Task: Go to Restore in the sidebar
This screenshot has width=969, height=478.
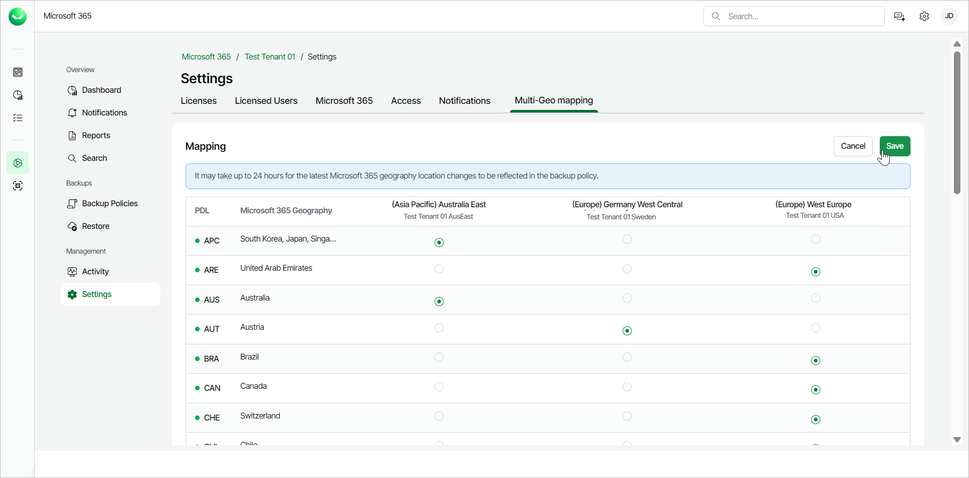Action: click(x=95, y=226)
